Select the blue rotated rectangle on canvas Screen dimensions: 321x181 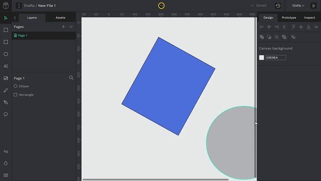[x=169, y=86]
